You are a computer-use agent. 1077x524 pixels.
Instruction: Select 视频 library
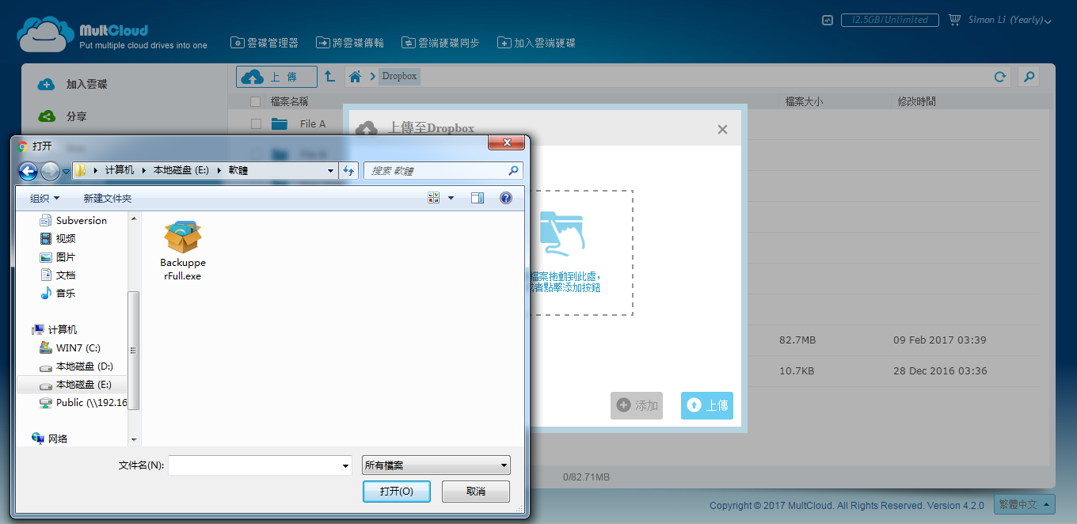[x=59, y=238]
